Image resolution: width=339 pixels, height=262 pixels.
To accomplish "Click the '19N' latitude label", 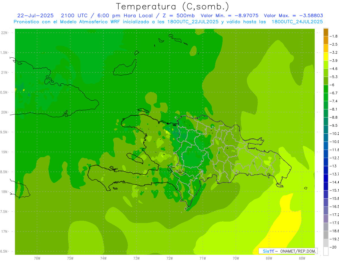I will (5, 152).
